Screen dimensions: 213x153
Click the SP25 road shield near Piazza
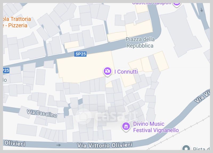pos(80,54)
